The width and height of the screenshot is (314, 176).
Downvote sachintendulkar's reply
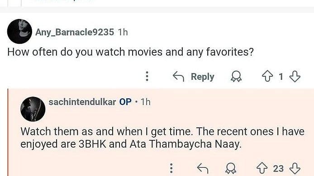295,168
